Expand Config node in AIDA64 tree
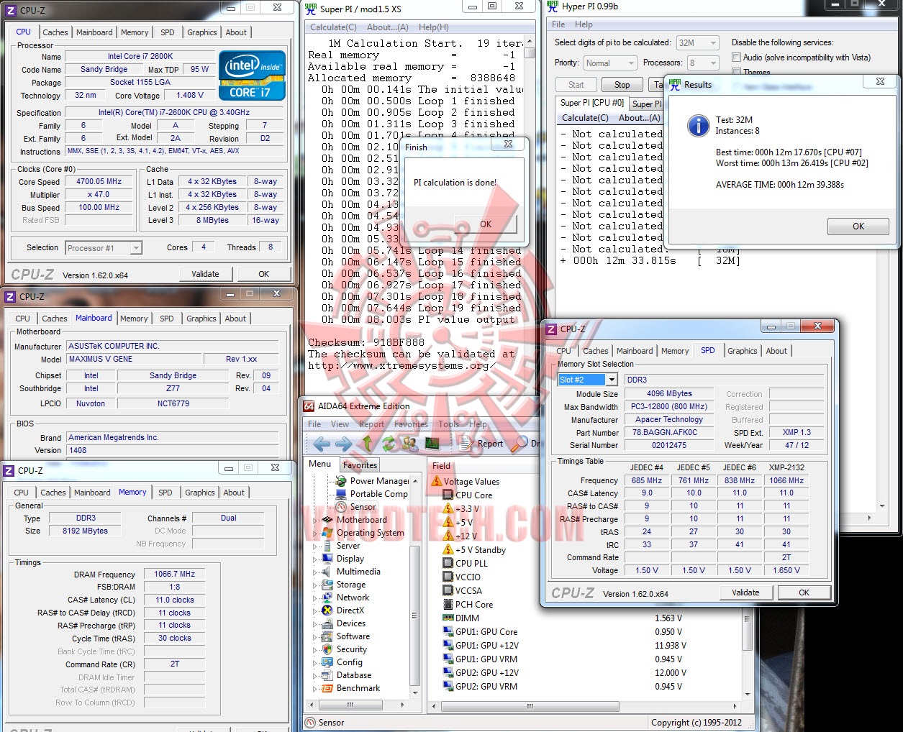The width and height of the screenshot is (903, 732). (x=314, y=663)
